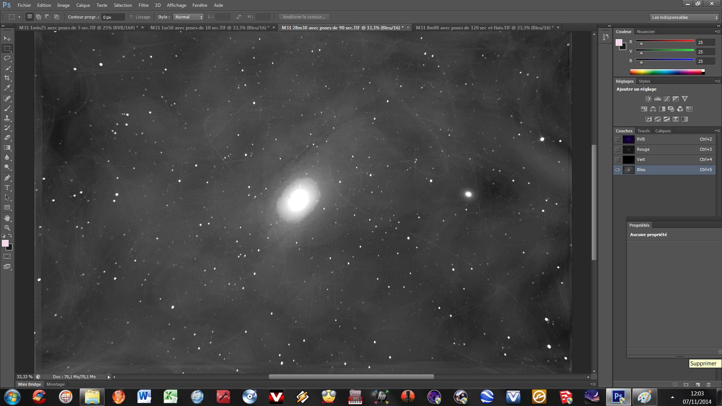Open the Style dropdown set to Normal

click(x=188, y=17)
